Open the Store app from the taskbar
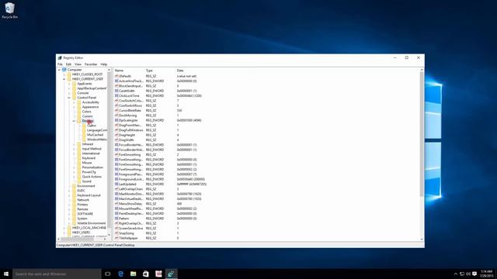The height and width of the screenshot is (279, 497). pyautogui.click(x=146, y=274)
